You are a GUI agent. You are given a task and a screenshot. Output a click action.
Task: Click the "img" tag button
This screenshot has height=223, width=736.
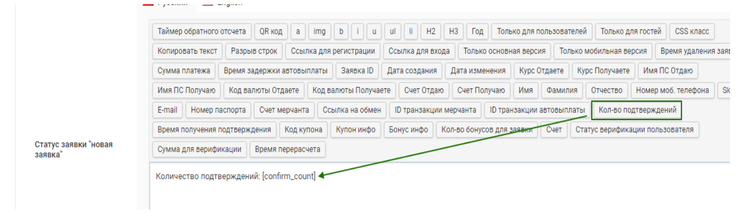pyautogui.click(x=319, y=32)
